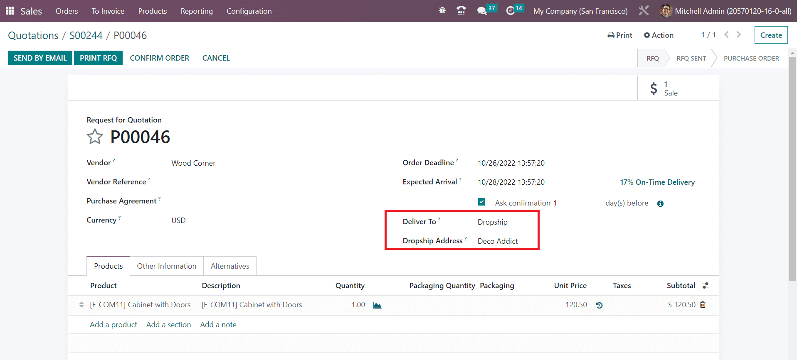
Task: Open column options toggle in table header
Action: [706, 286]
